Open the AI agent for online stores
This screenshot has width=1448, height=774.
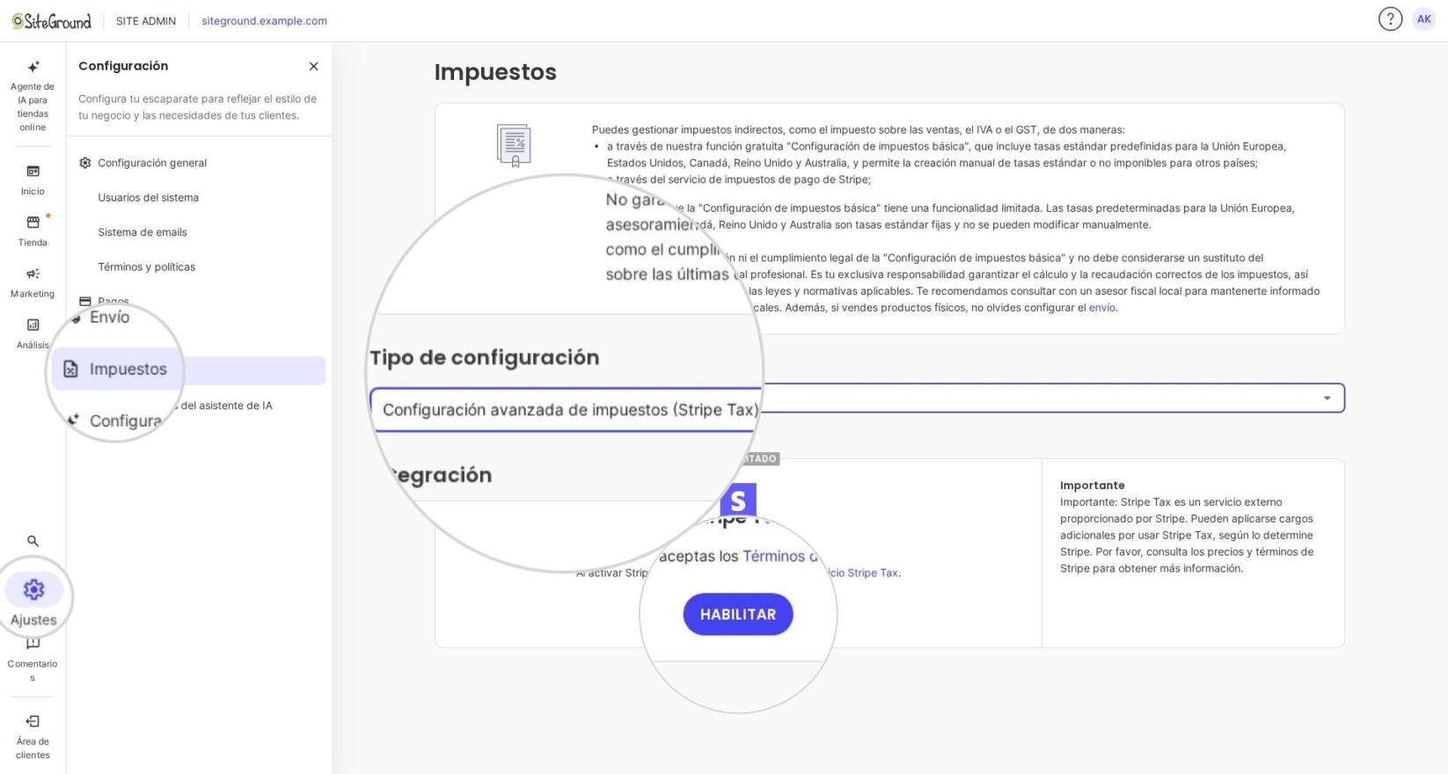(33, 96)
